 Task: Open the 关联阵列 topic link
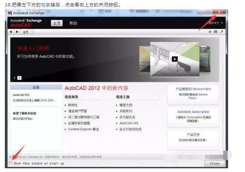[x=126, y=111]
